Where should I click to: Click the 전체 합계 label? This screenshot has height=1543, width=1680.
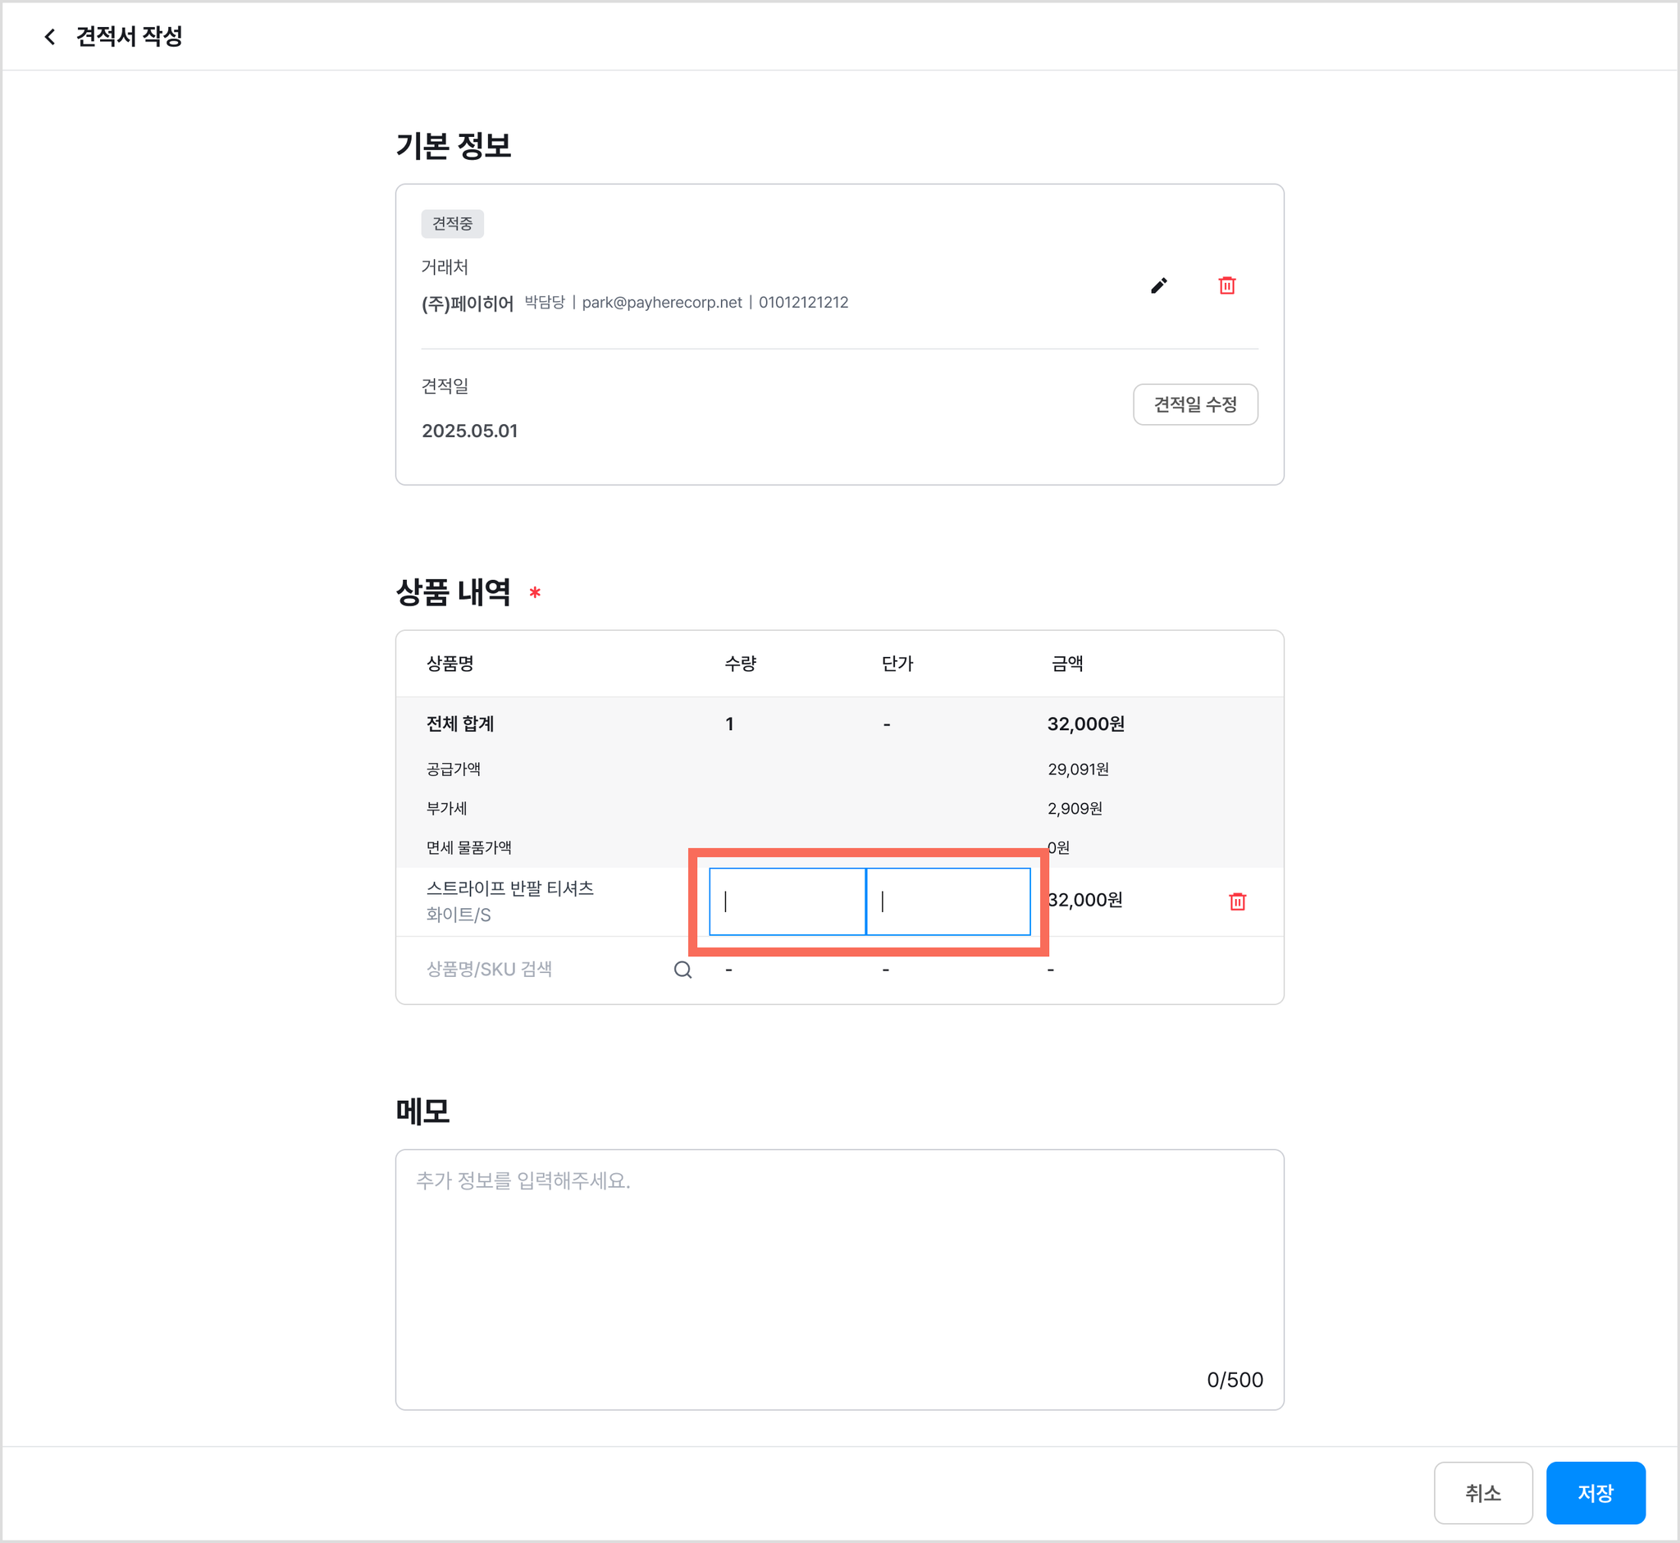point(460,724)
